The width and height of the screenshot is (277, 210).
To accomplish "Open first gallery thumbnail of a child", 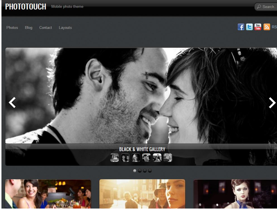I will tap(115, 158).
